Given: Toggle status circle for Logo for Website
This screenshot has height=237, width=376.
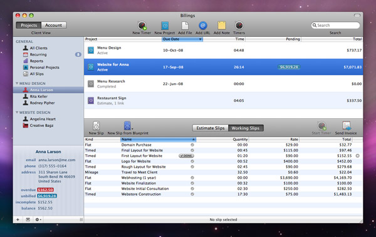Looking at the screenshot, I should (192, 161).
